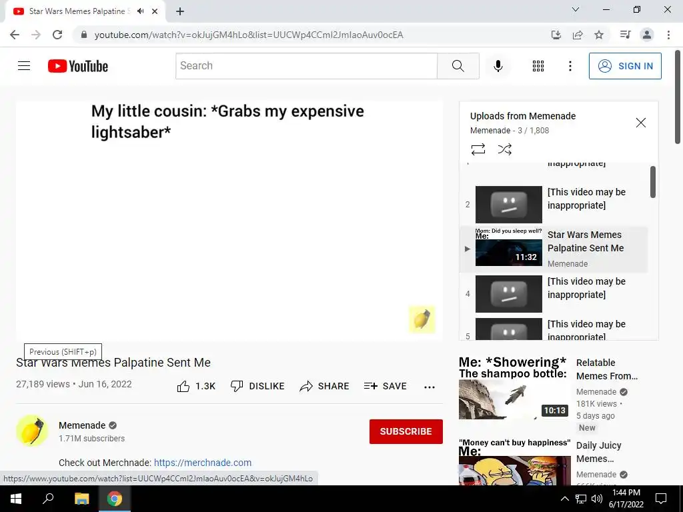The image size is (683, 512).
Task: Open Daily Juicy Memes video title
Action: pyautogui.click(x=598, y=452)
